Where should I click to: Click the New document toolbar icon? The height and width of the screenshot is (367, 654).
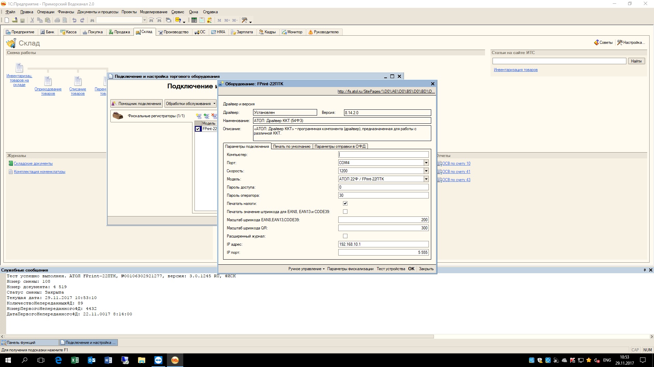tap(7, 20)
